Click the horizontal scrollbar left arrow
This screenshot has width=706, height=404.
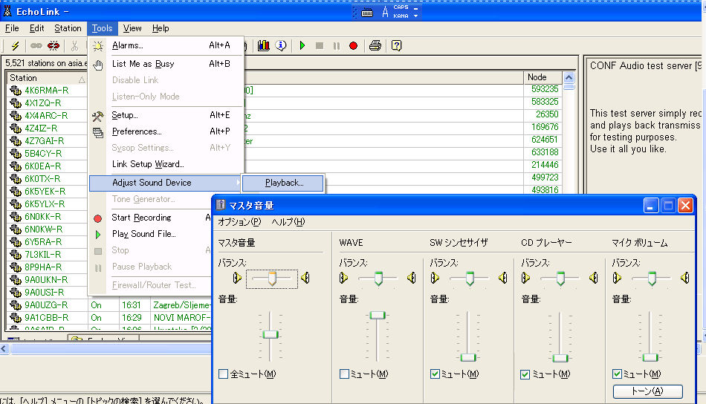[x=4, y=348]
